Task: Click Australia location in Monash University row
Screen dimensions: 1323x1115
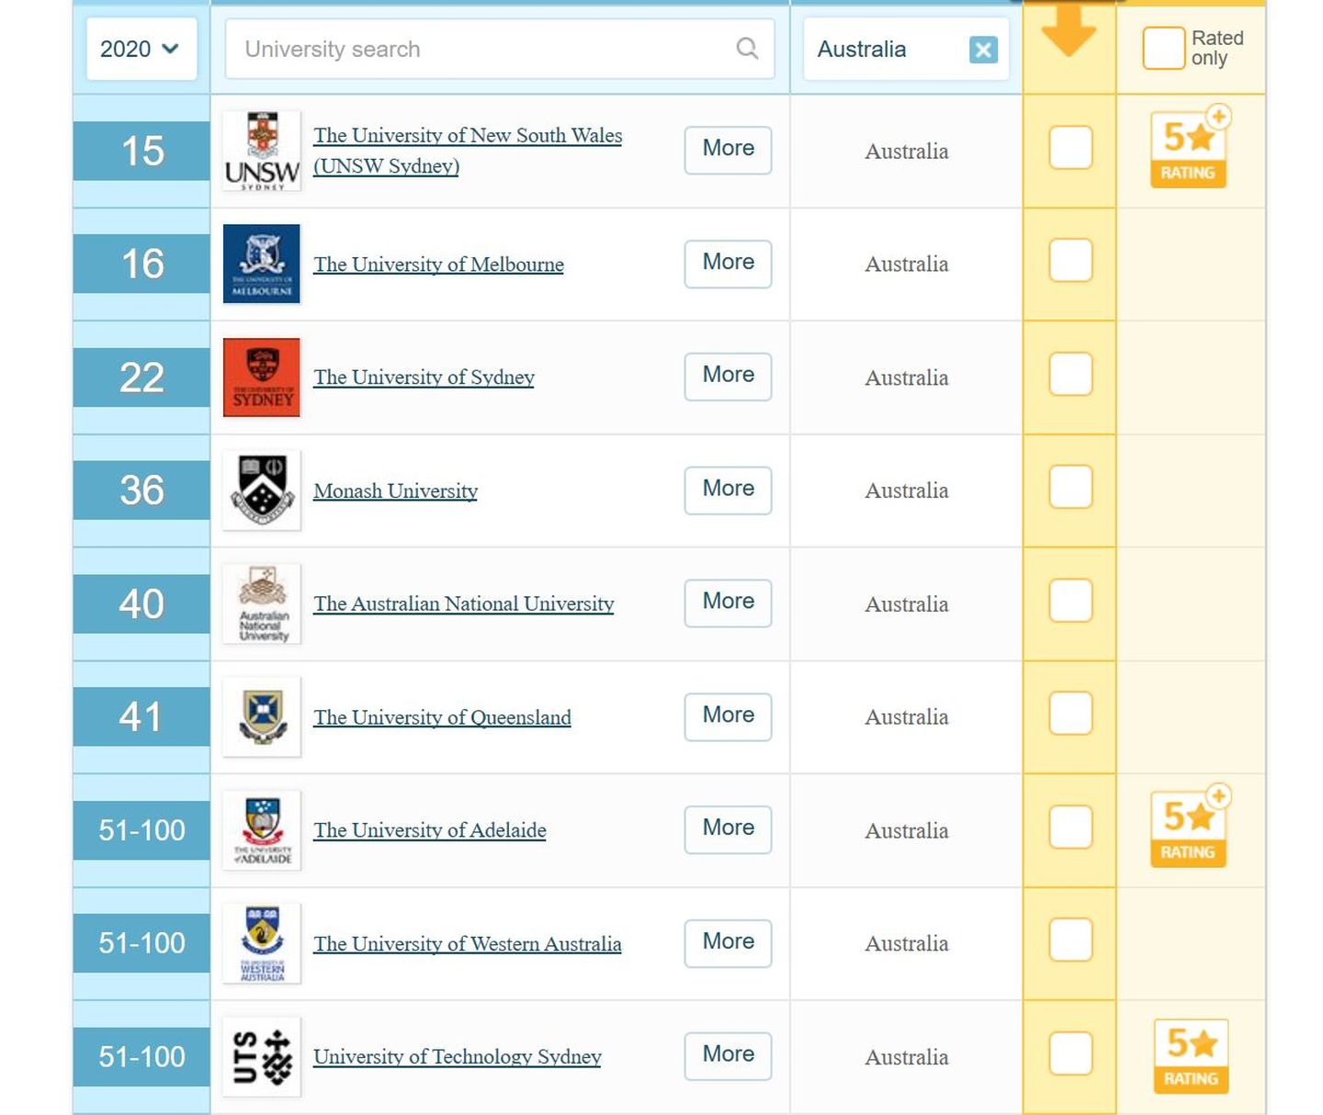Action: click(x=906, y=490)
